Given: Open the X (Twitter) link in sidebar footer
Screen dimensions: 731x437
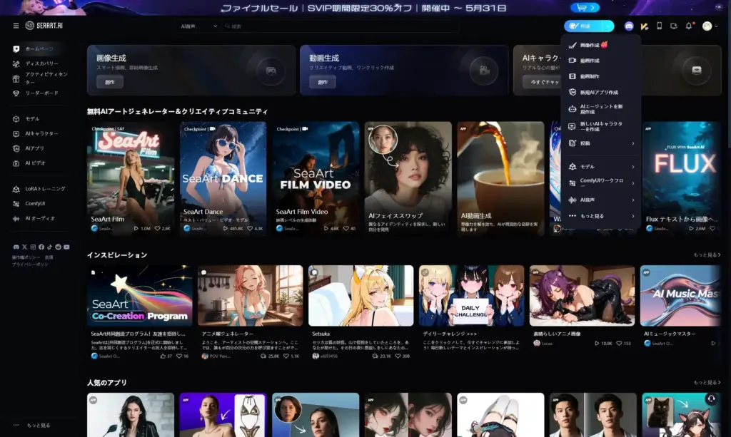Looking at the screenshot, I should tap(25, 247).
